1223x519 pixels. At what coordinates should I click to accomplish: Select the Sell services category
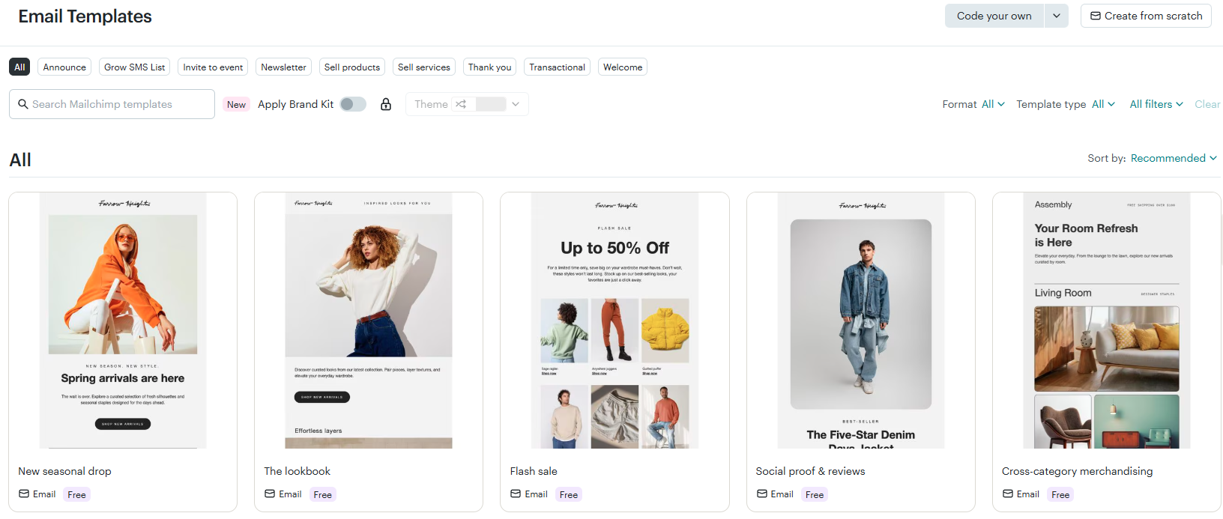(x=424, y=67)
